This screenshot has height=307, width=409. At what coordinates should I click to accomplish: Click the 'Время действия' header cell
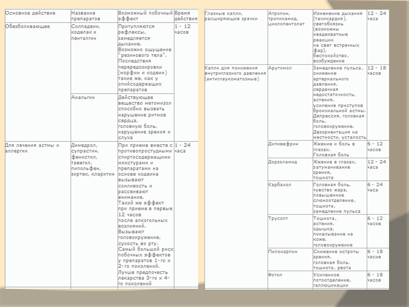[x=186, y=16]
